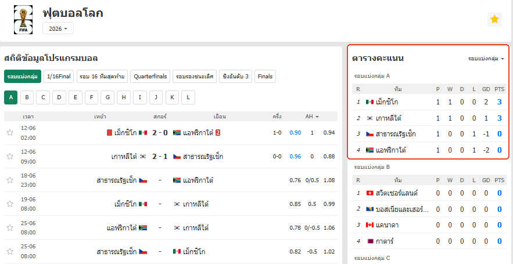Switch to the ชิงอันดับ 3 tab

coord(235,77)
